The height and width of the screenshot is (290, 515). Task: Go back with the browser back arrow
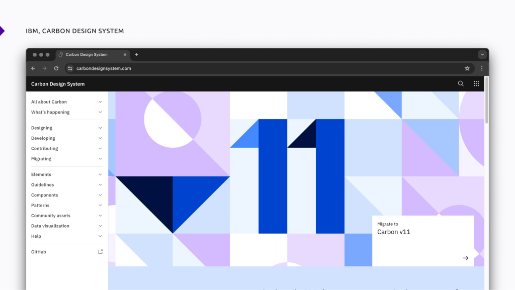(33, 68)
